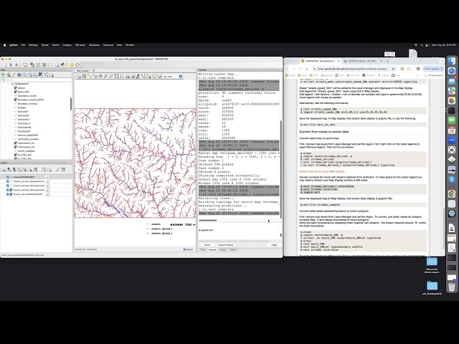Open options button beside bottom streams_derived layer

[x=47, y=194]
